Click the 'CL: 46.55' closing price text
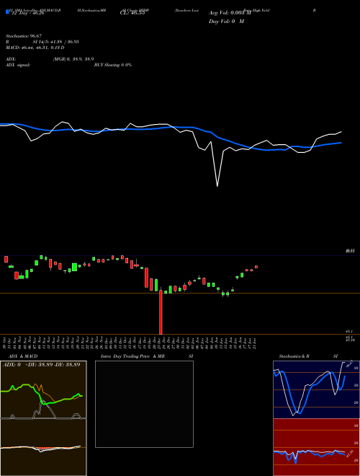This screenshot has height=476, width=360. pyautogui.click(x=132, y=14)
